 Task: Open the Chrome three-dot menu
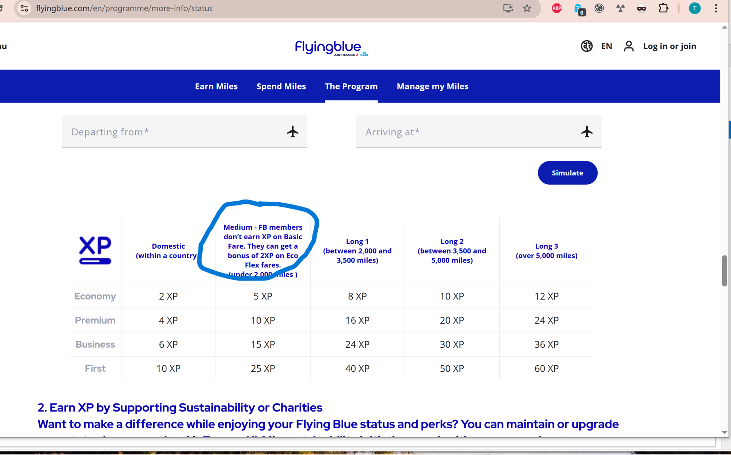tap(716, 8)
